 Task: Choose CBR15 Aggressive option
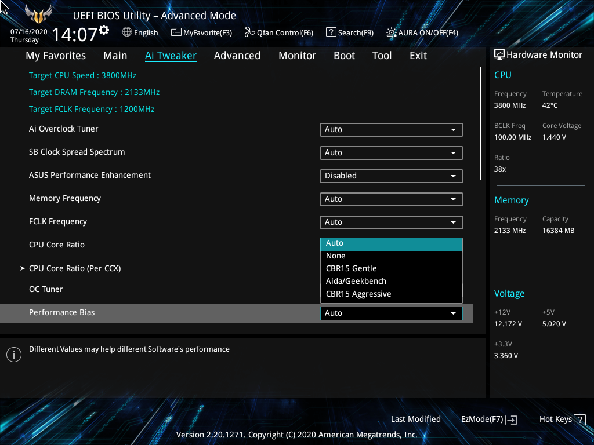pyautogui.click(x=392, y=294)
